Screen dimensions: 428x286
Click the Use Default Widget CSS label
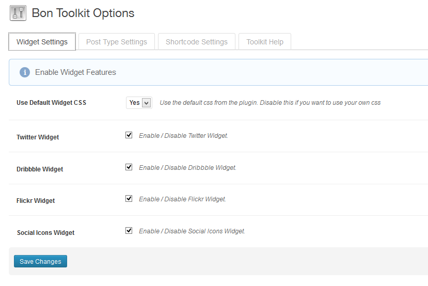click(51, 103)
